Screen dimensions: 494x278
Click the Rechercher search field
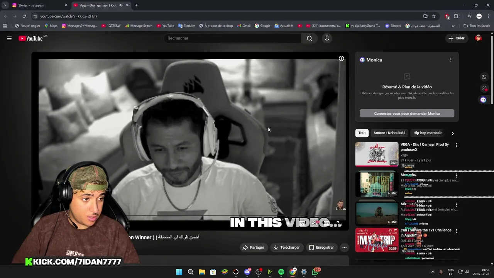[233, 38]
